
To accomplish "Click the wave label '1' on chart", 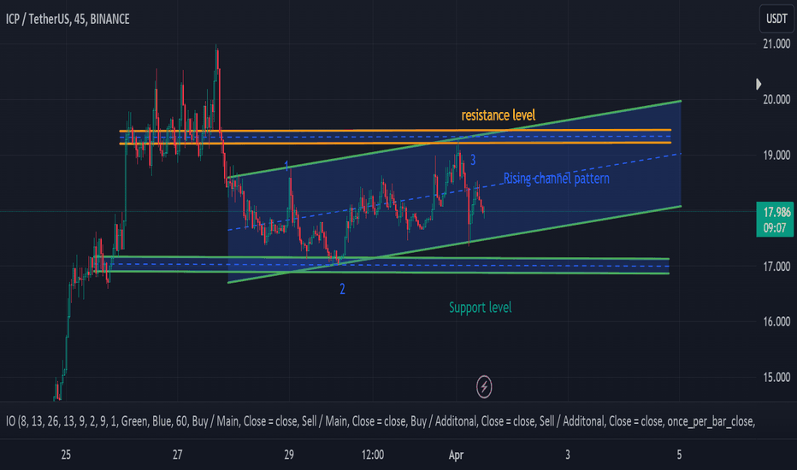I will click(286, 166).
